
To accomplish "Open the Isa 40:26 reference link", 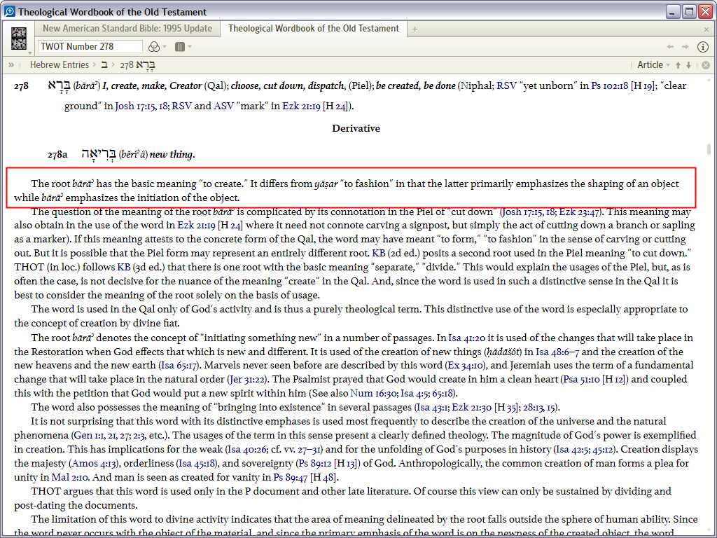I will pyautogui.click(x=247, y=449).
